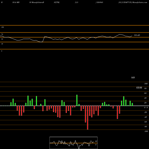Click the MR axis label -60
This screenshot has height=149, width=149.
coord(145,122)
